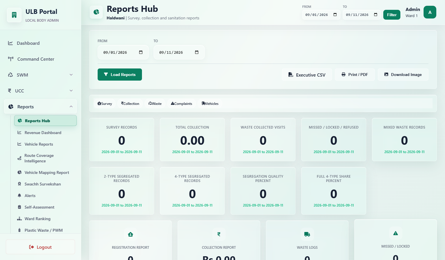Switch to the Waste tab
Image resolution: width=445 pixels, height=260 pixels.
pyautogui.click(x=155, y=103)
